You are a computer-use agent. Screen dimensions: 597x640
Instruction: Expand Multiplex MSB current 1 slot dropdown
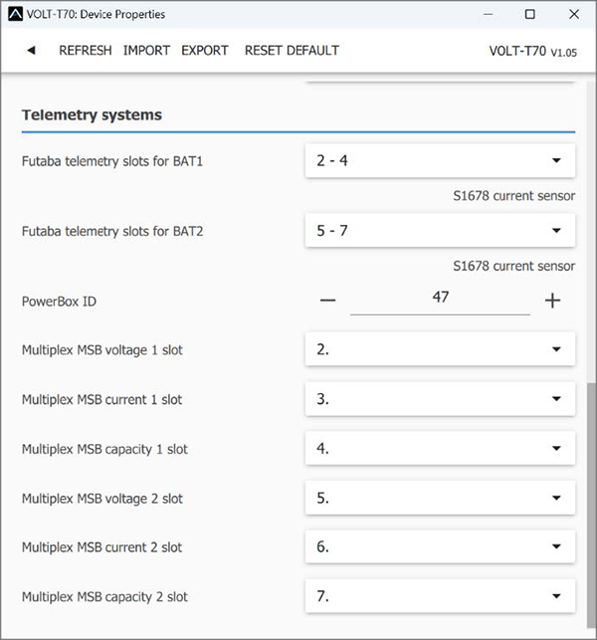pos(440,399)
